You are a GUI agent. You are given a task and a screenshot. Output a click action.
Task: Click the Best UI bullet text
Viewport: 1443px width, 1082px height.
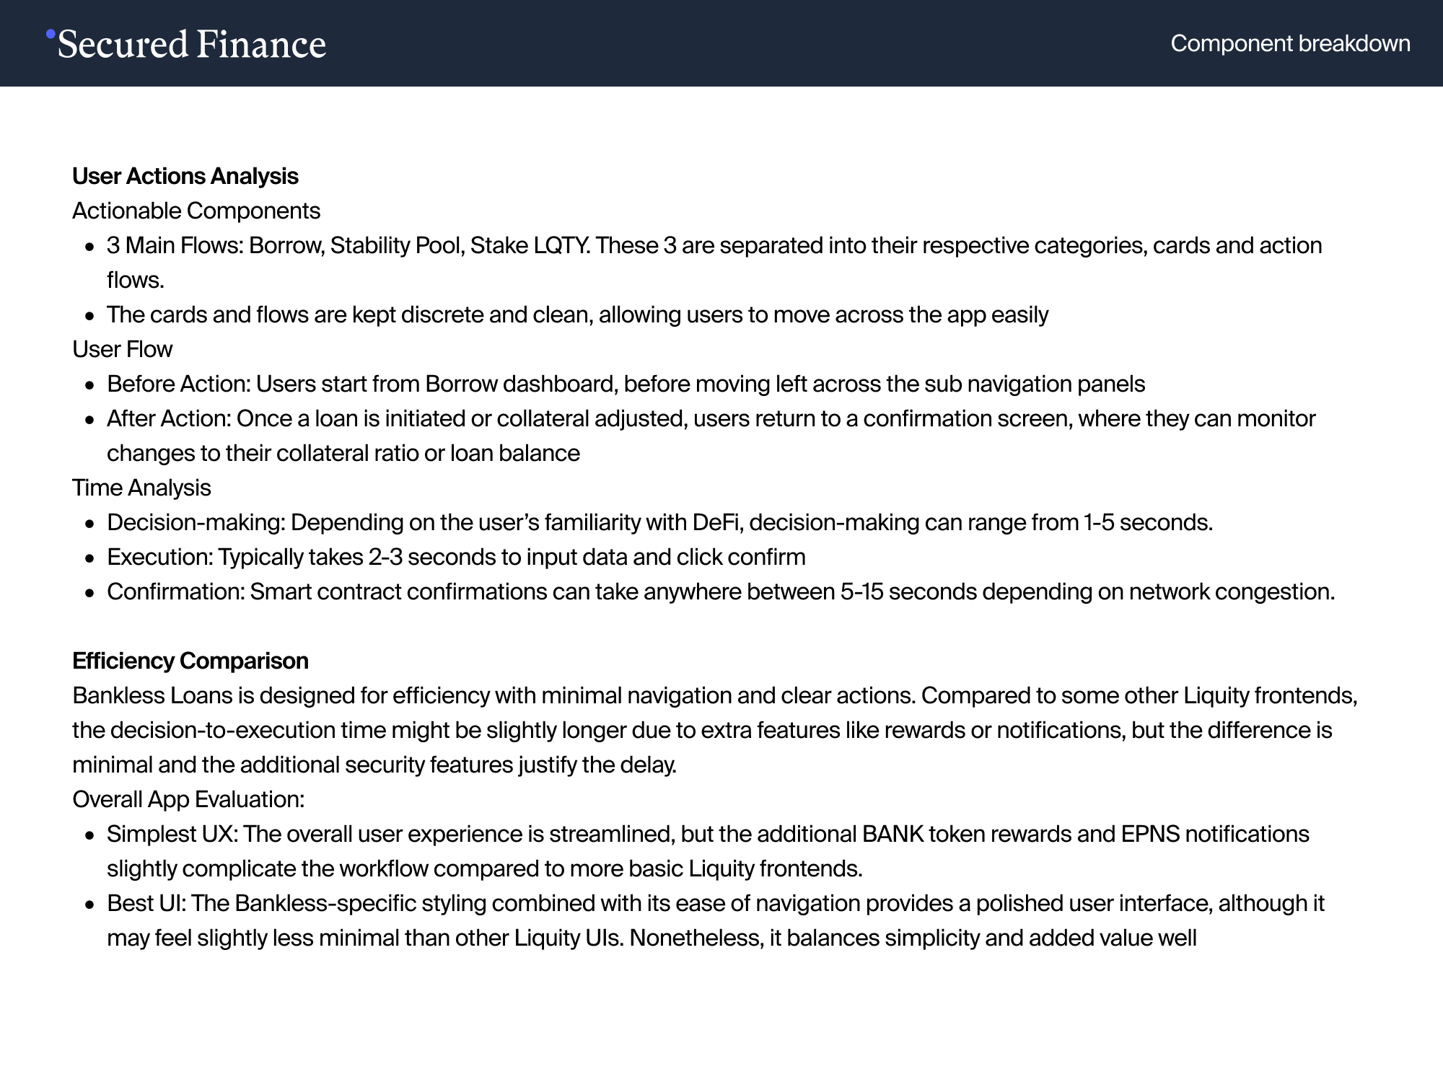(716, 920)
